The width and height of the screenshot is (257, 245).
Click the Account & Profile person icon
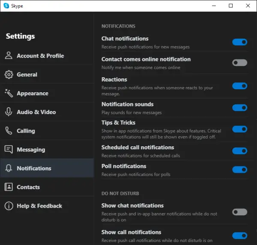(x=9, y=55)
